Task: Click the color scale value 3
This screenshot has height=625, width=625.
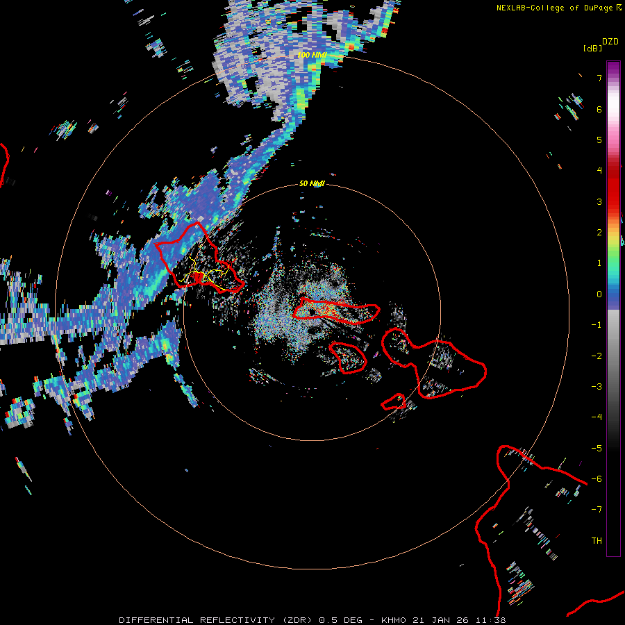Action: point(599,201)
